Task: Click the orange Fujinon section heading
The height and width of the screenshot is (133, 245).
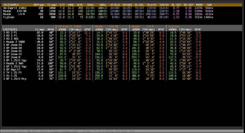Action: point(174,27)
